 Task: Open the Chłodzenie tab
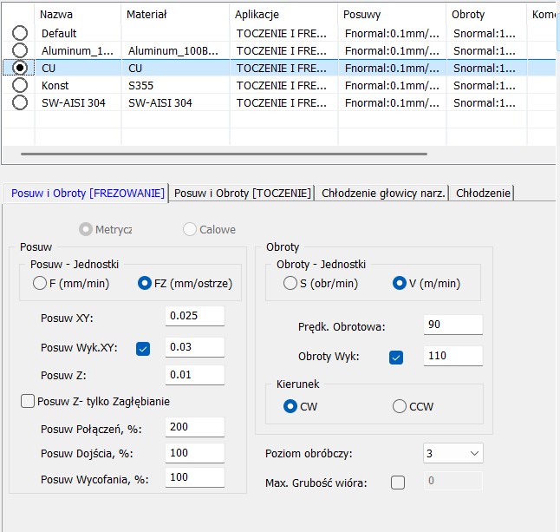pyautogui.click(x=483, y=193)
